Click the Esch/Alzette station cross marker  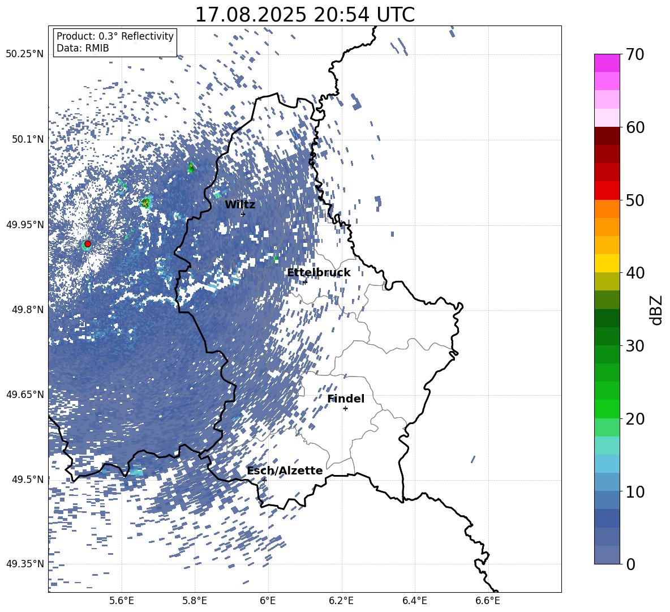pos(264,480)
